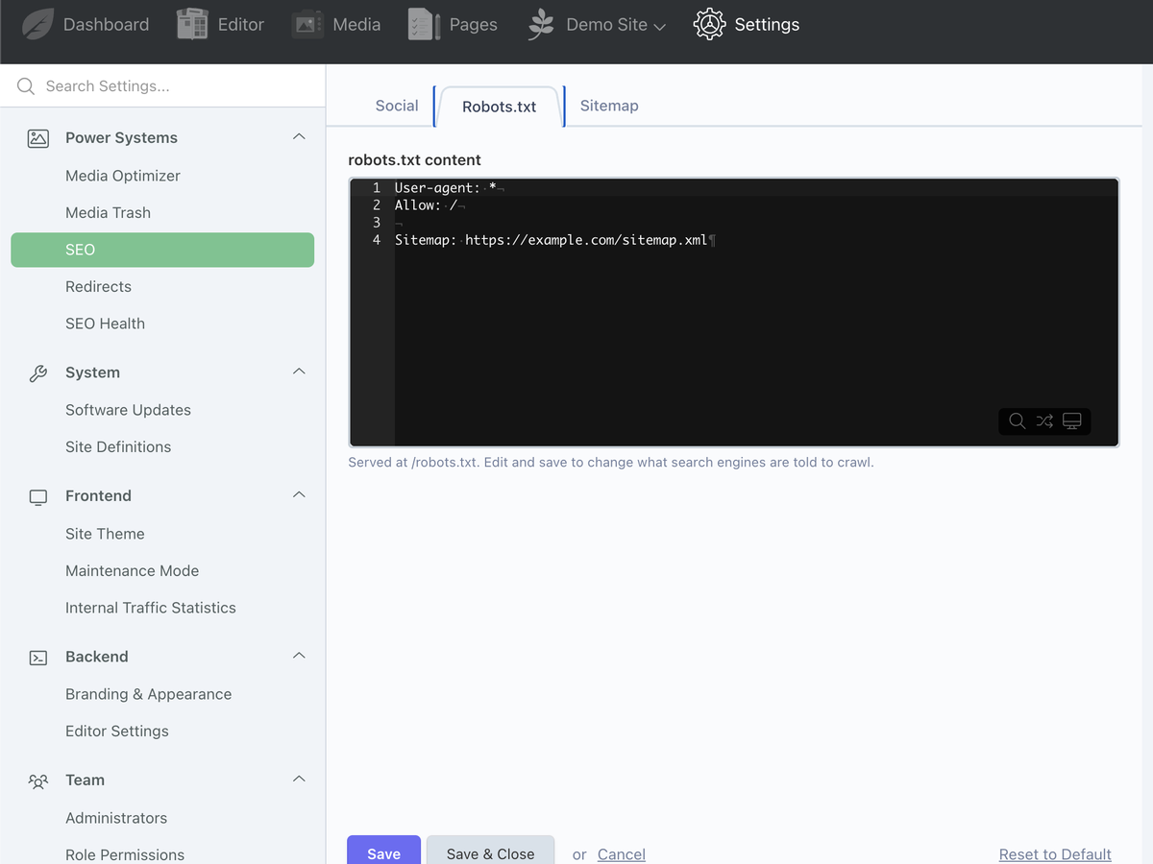Click the search magnifier icon in sidebar
The height and width of the screenshot is (864, 1153).
[26, 86]
